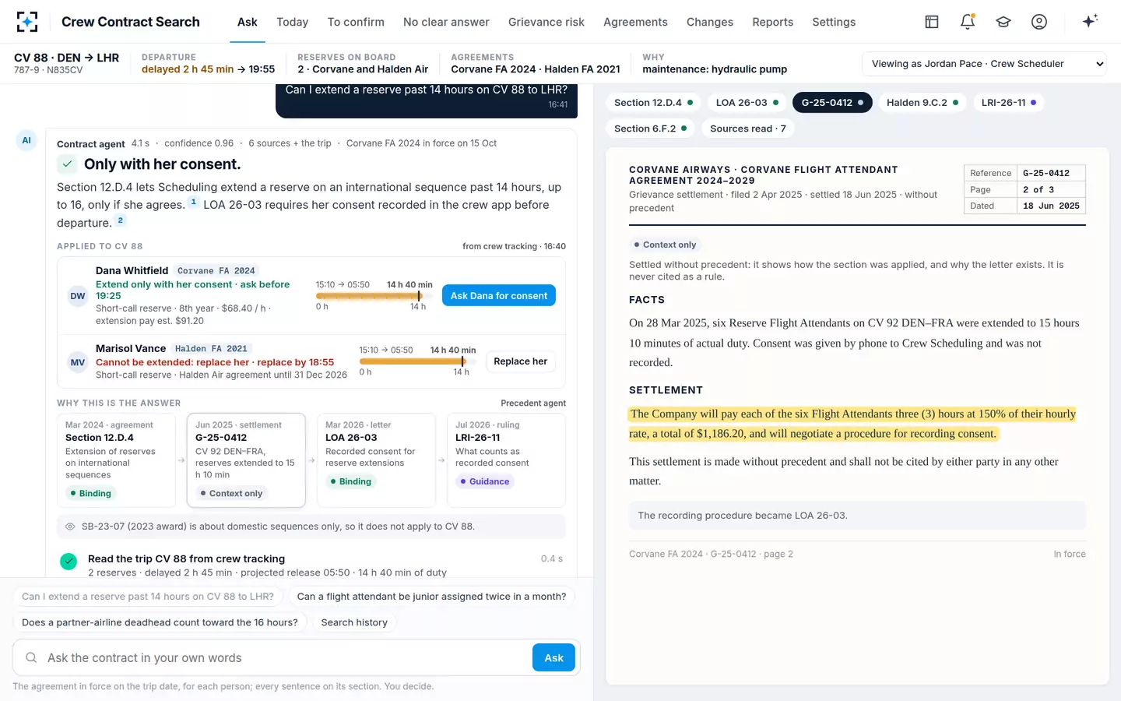Click the highlighted settlement paragraph
The image size is (1121, 701).
[852, 424]
